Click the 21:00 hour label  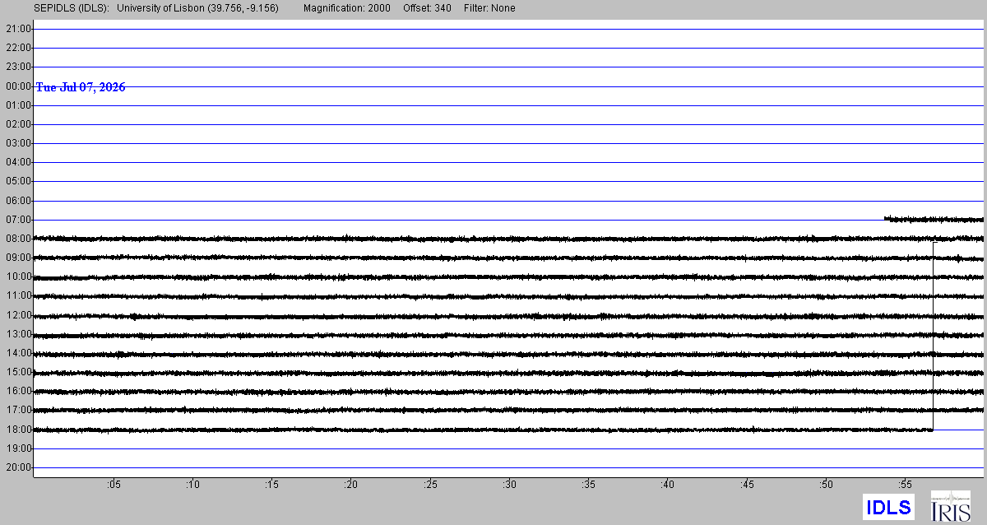point(18,29)
